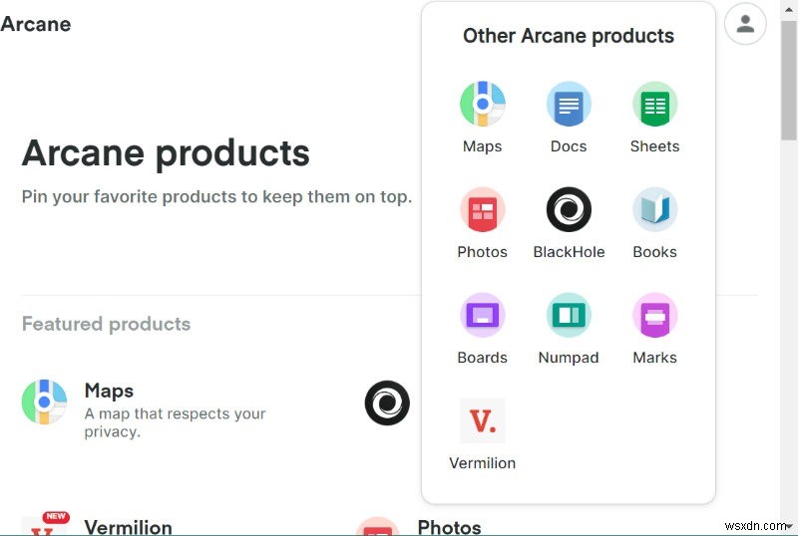Click the featured Maps icon on the page

44,402
